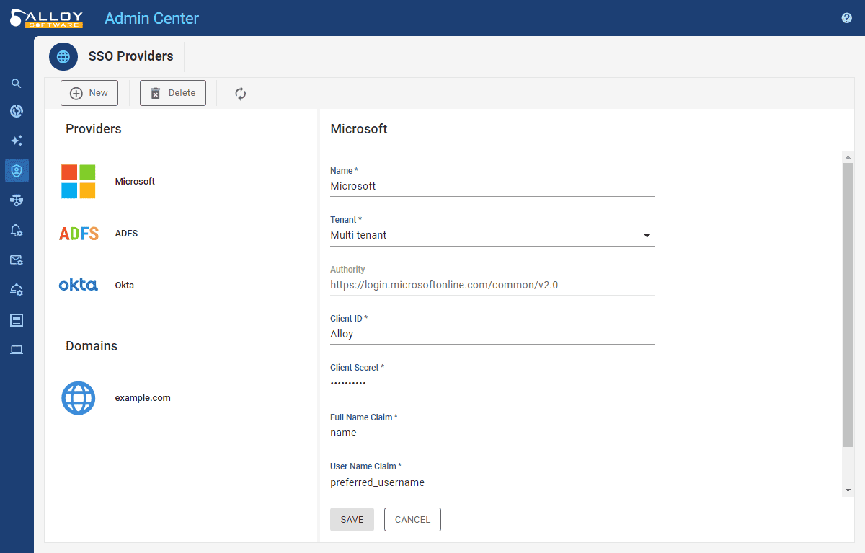Screen dimensions: 865x553
Task: Click the Delete button
Action: click(x=173, y=93)
